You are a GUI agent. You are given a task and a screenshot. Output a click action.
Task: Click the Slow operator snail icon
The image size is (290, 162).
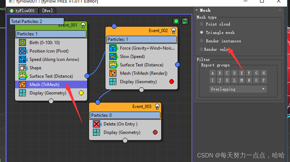coord(113,56)
